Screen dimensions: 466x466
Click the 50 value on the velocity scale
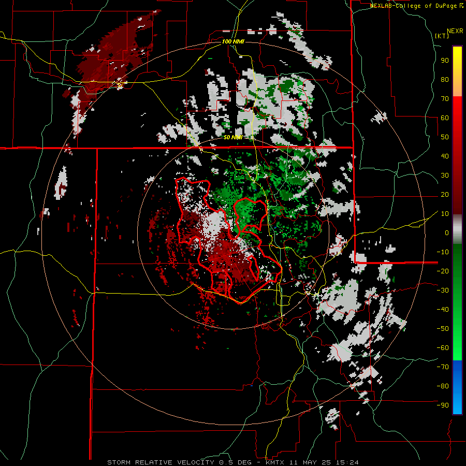tap(445, 137)
